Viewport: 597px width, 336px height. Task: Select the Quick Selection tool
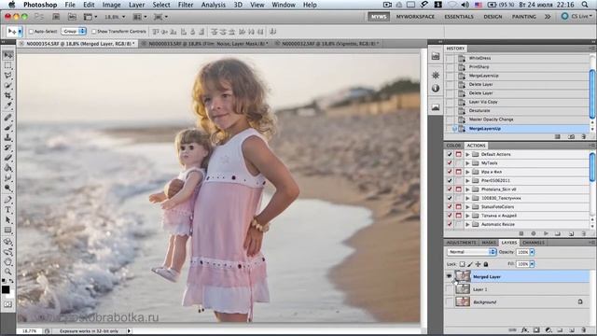point(8,85)
